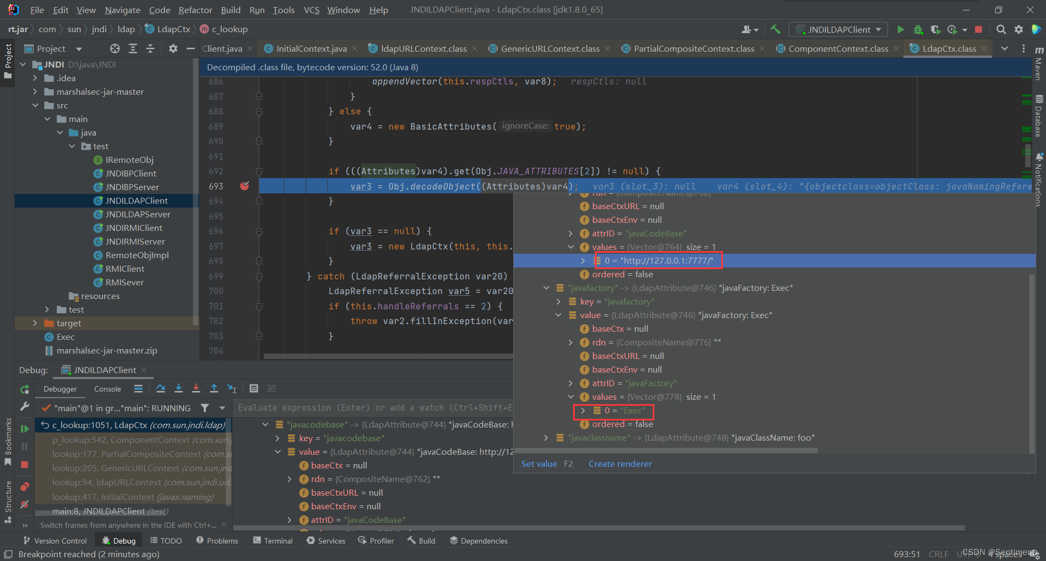This screenshot has height=561, width=1046.
Task: Collapse "javafactory" entry in popup
Action: tap(546, 288)
